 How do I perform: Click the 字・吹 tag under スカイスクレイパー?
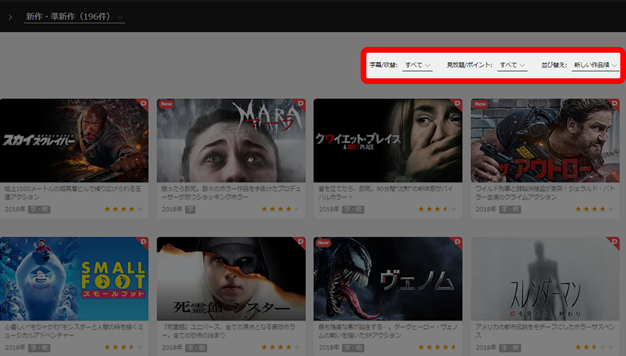(39, 209)
